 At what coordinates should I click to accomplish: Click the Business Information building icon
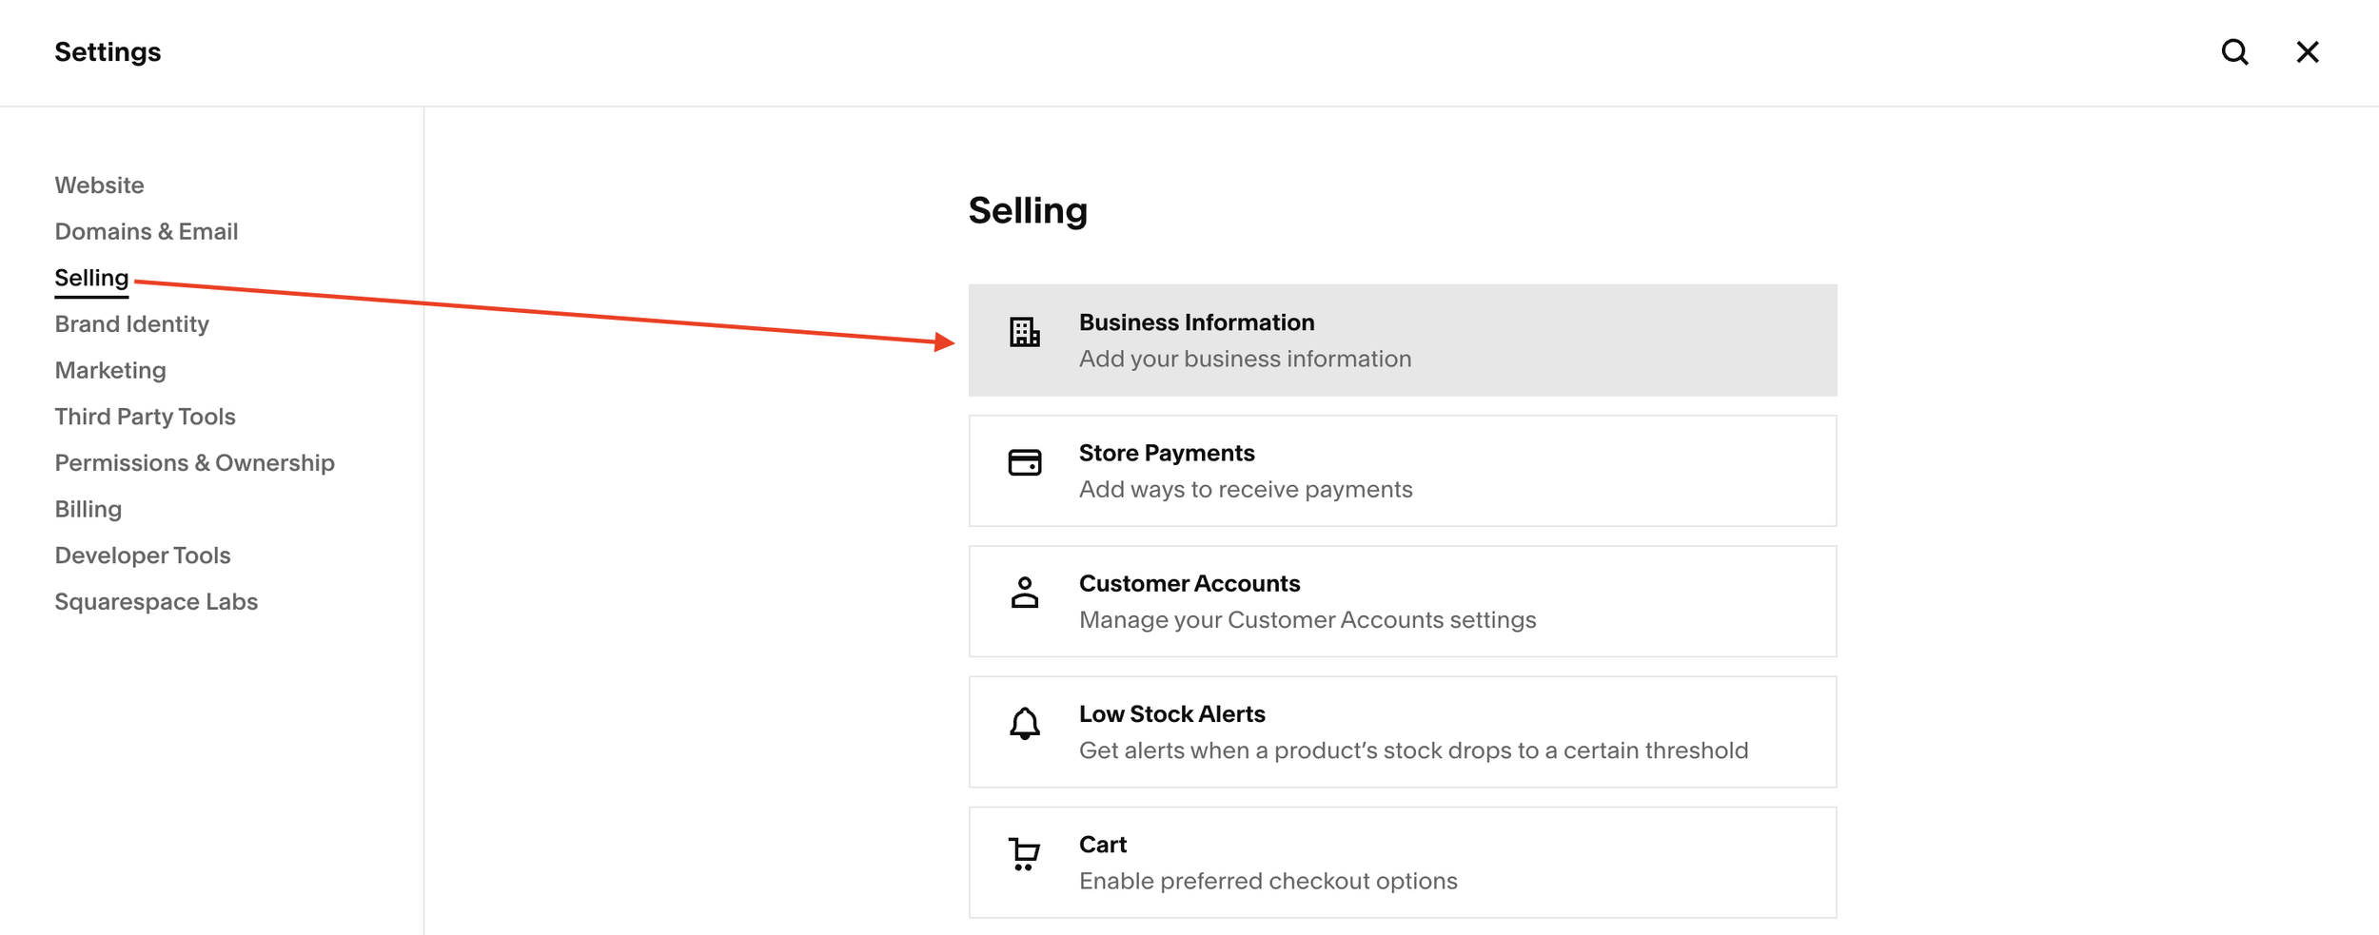pyautogui.click(x=1024, y=332)
